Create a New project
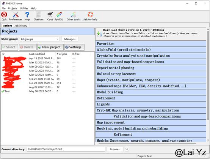 coord(50,47)
